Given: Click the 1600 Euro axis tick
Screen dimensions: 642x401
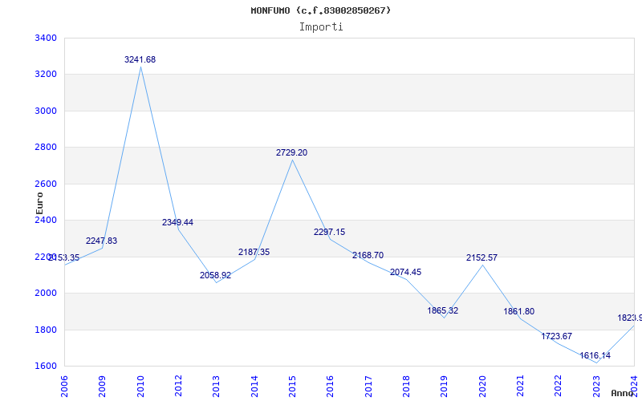Looking at the screenshot, I should [46, 366].
